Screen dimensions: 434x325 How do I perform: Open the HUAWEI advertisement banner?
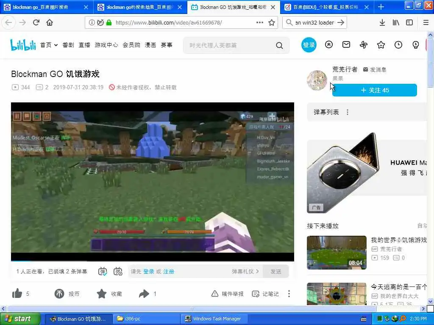tap(367, 173)
